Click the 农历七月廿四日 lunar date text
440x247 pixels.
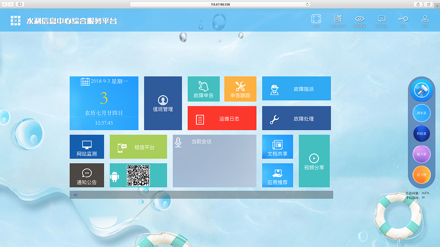pyautogui.click(x=104, y=113)
